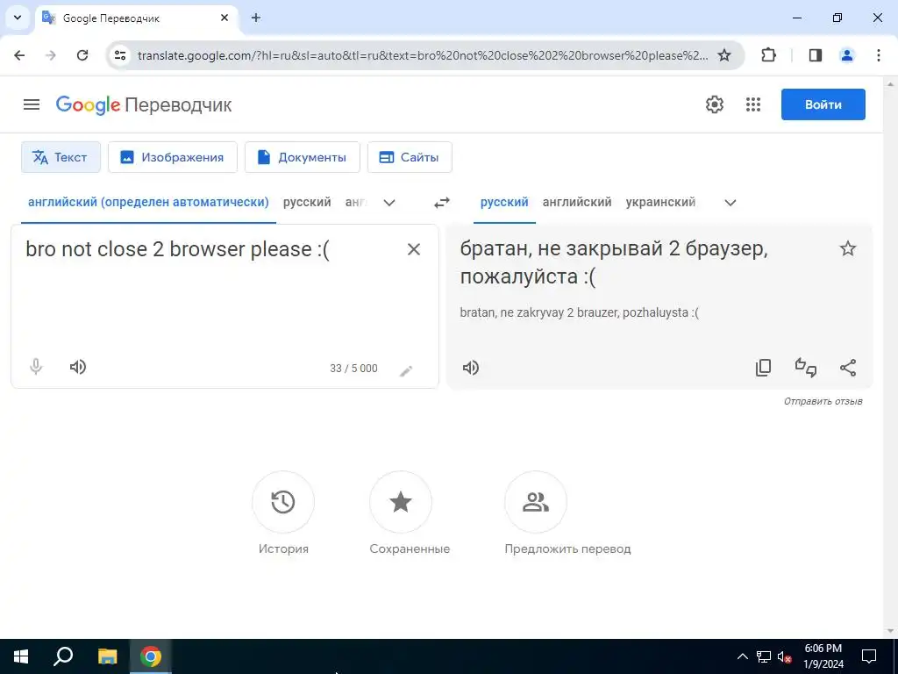Image resolution: width=898 pixels, height=674 pixels.
Task: Open the muted volume tray icon
Action: click(x=785, y=657)
